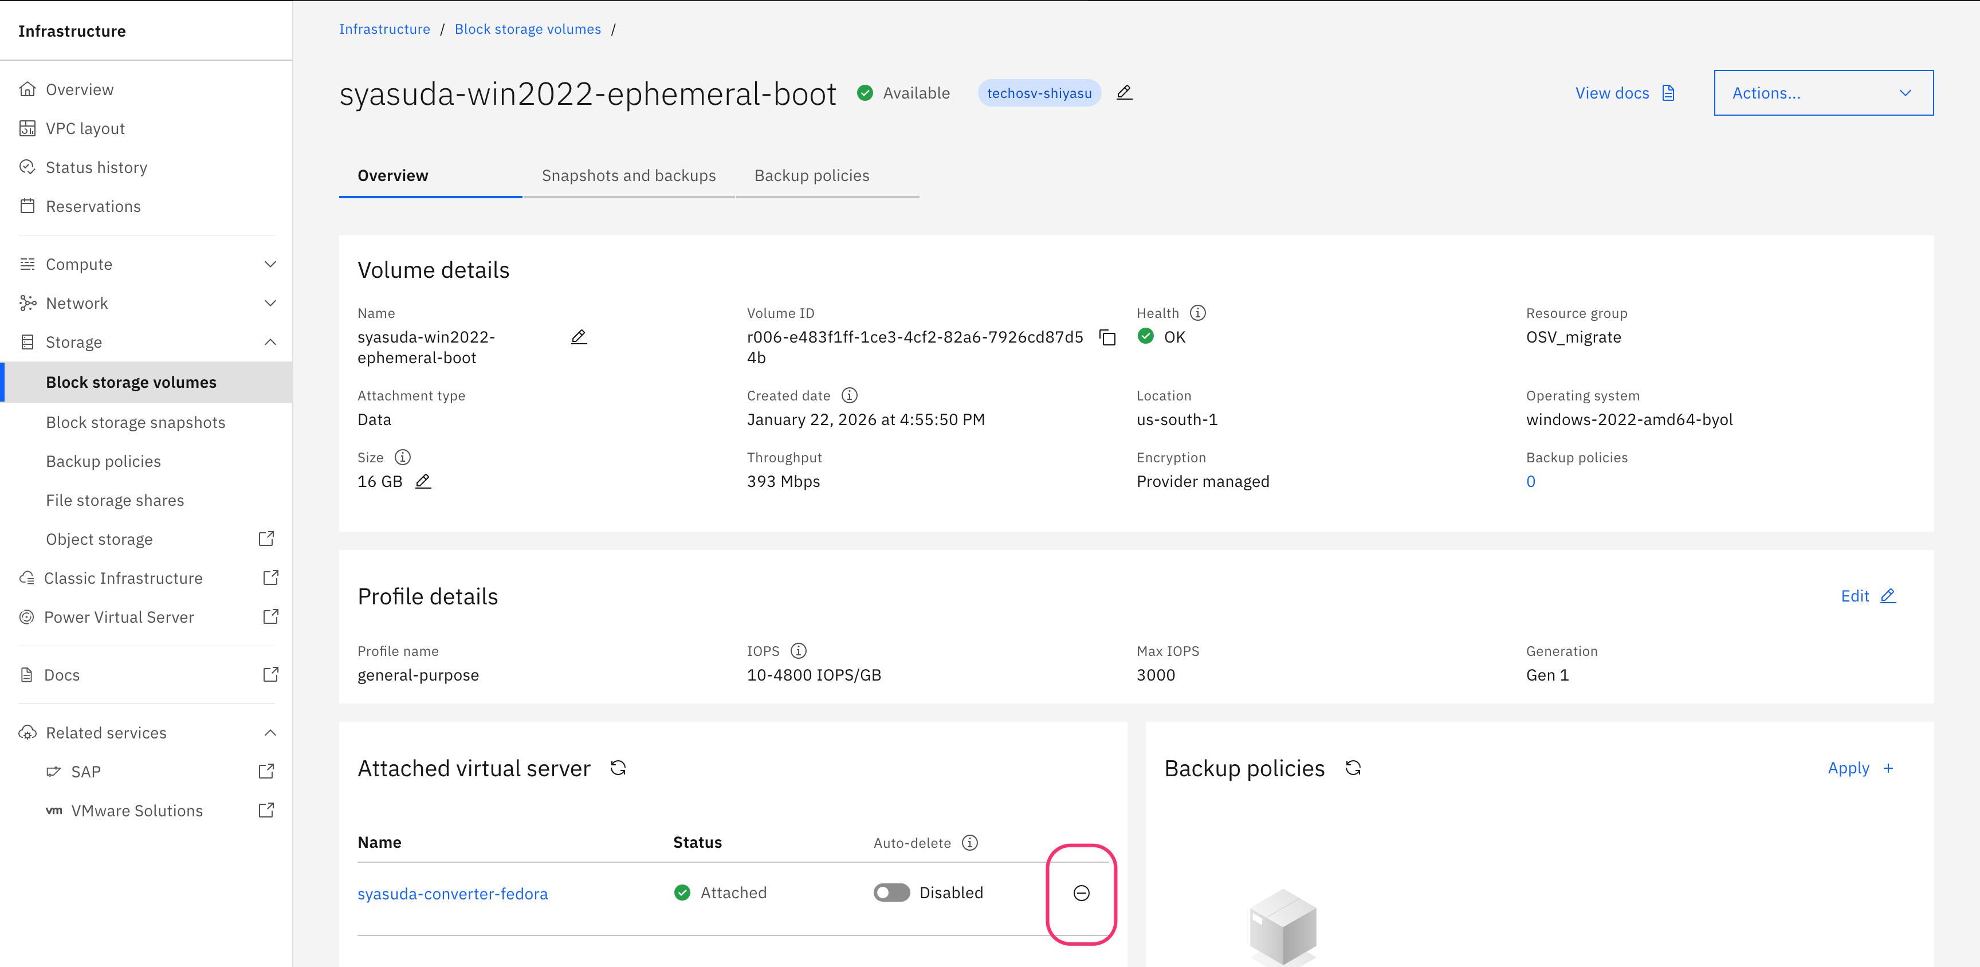Open the Backup policies tab
The width and height of the screenshot is (1980, 967).
[812, 176]
